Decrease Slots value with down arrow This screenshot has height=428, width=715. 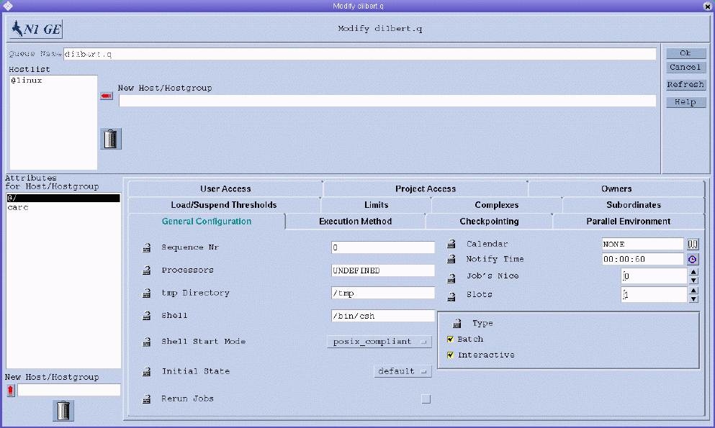[x=693, y=299]
